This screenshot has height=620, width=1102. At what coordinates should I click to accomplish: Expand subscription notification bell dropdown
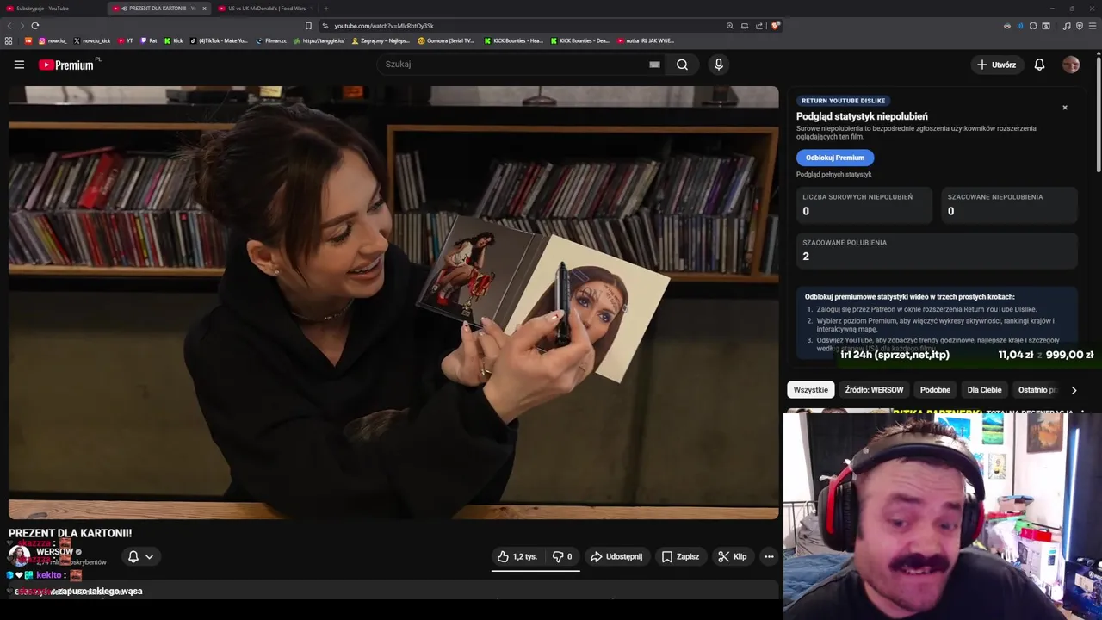140,556
